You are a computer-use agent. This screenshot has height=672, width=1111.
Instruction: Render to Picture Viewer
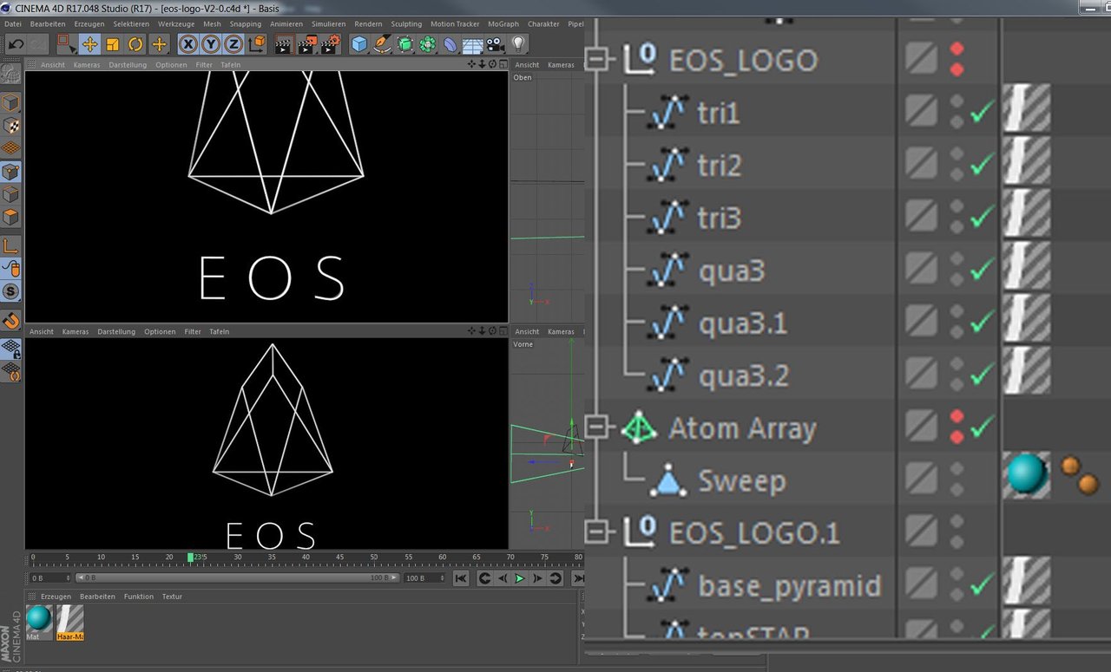[306, 43]
